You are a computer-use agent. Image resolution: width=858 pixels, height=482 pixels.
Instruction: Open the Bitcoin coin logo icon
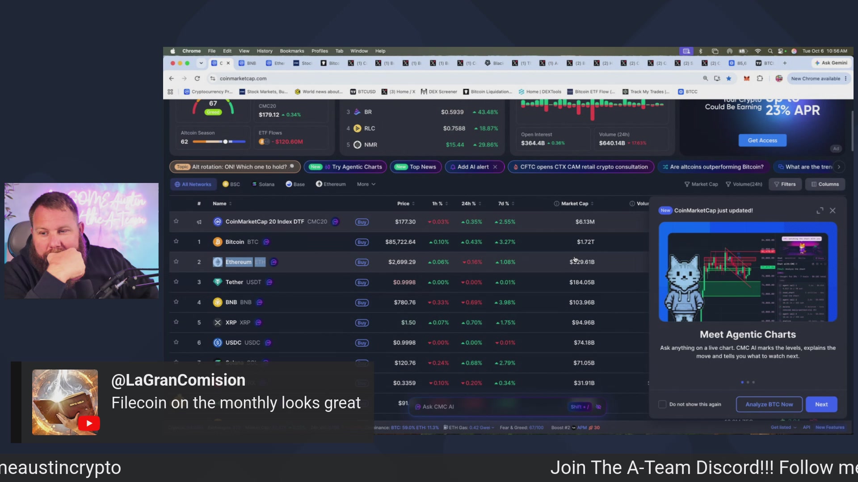click(218, 242)
